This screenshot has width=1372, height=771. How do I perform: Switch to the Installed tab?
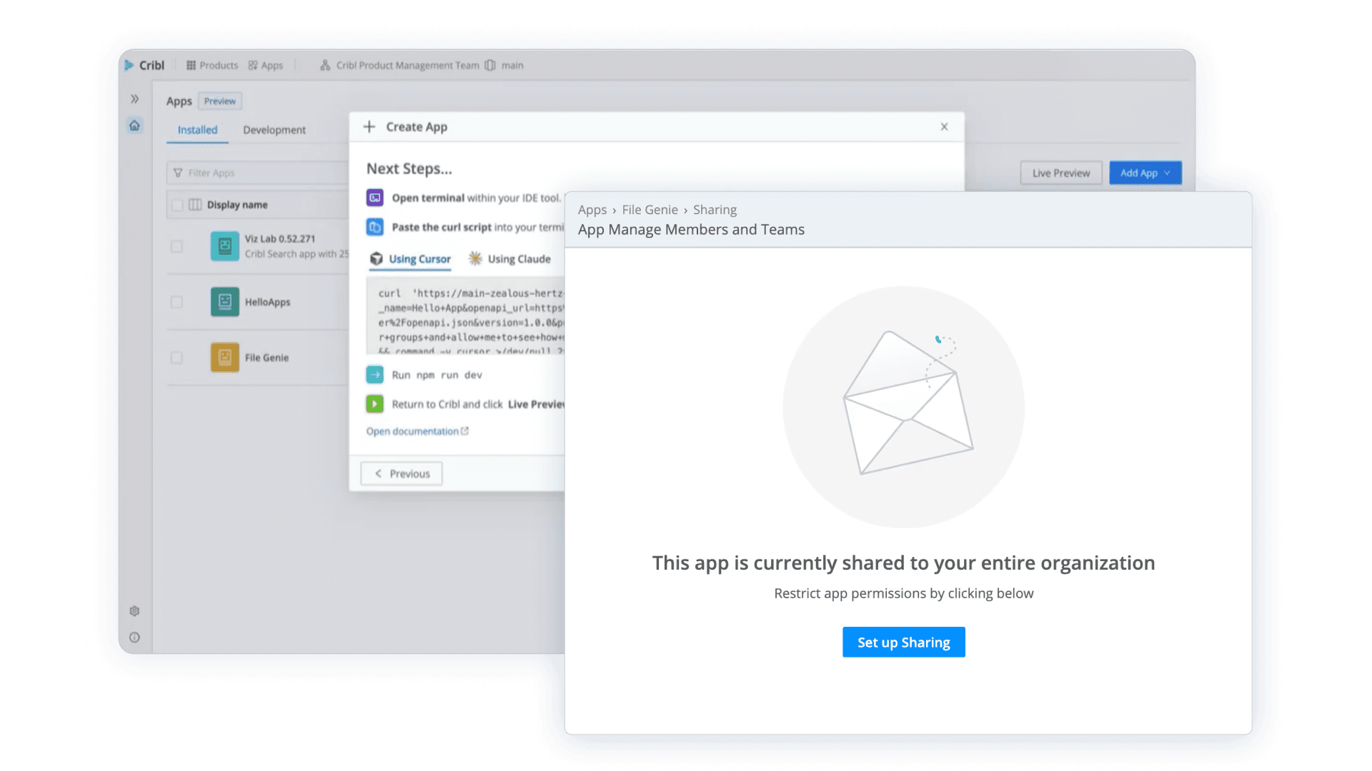click(x=197, y=130)
